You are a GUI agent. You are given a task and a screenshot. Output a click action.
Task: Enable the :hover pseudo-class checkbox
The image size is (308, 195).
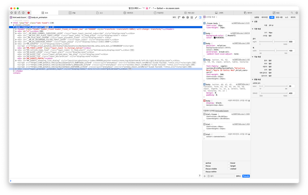tap(229, 163)
